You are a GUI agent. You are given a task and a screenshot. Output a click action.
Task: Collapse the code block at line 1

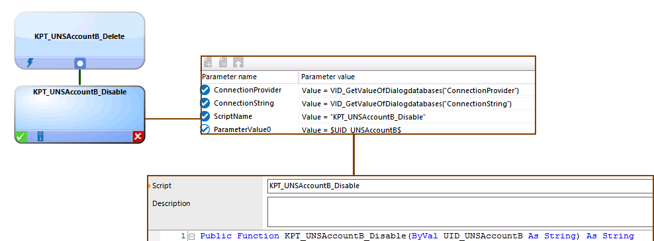coord(192,236)
